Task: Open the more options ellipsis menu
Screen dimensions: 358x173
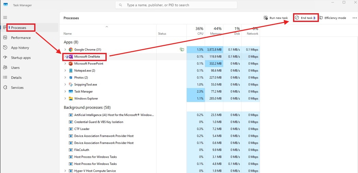Action: pos(354,18)
